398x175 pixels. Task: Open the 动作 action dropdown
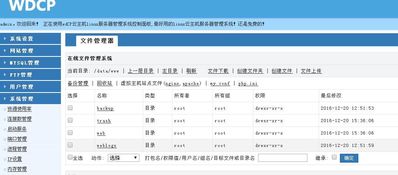[123, 158]
